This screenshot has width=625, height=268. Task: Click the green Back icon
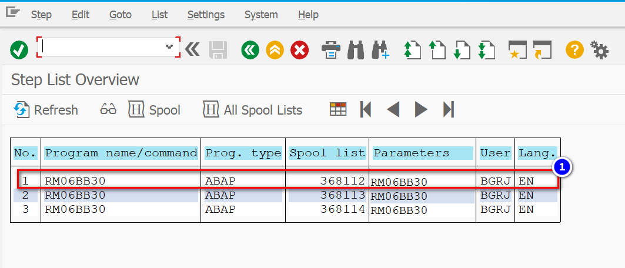tap(250, 51)
